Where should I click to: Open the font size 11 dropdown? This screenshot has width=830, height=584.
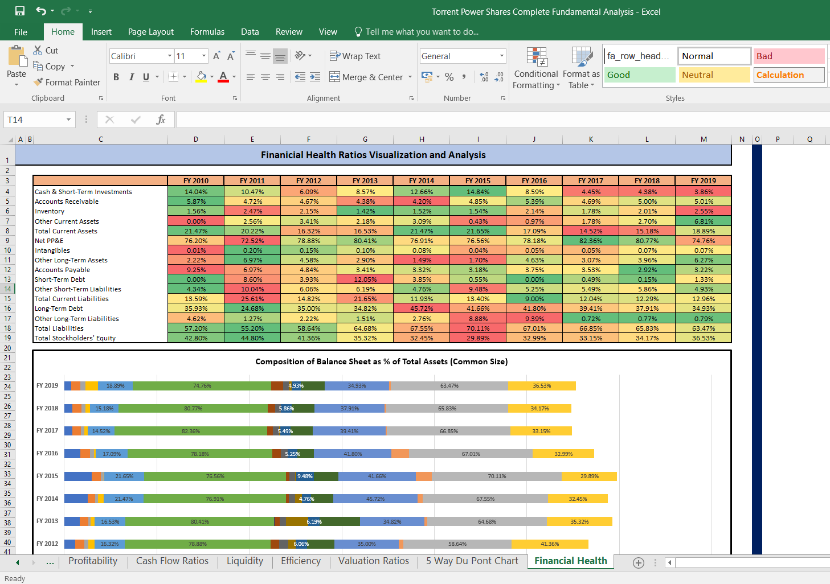[x=204, y=56]
